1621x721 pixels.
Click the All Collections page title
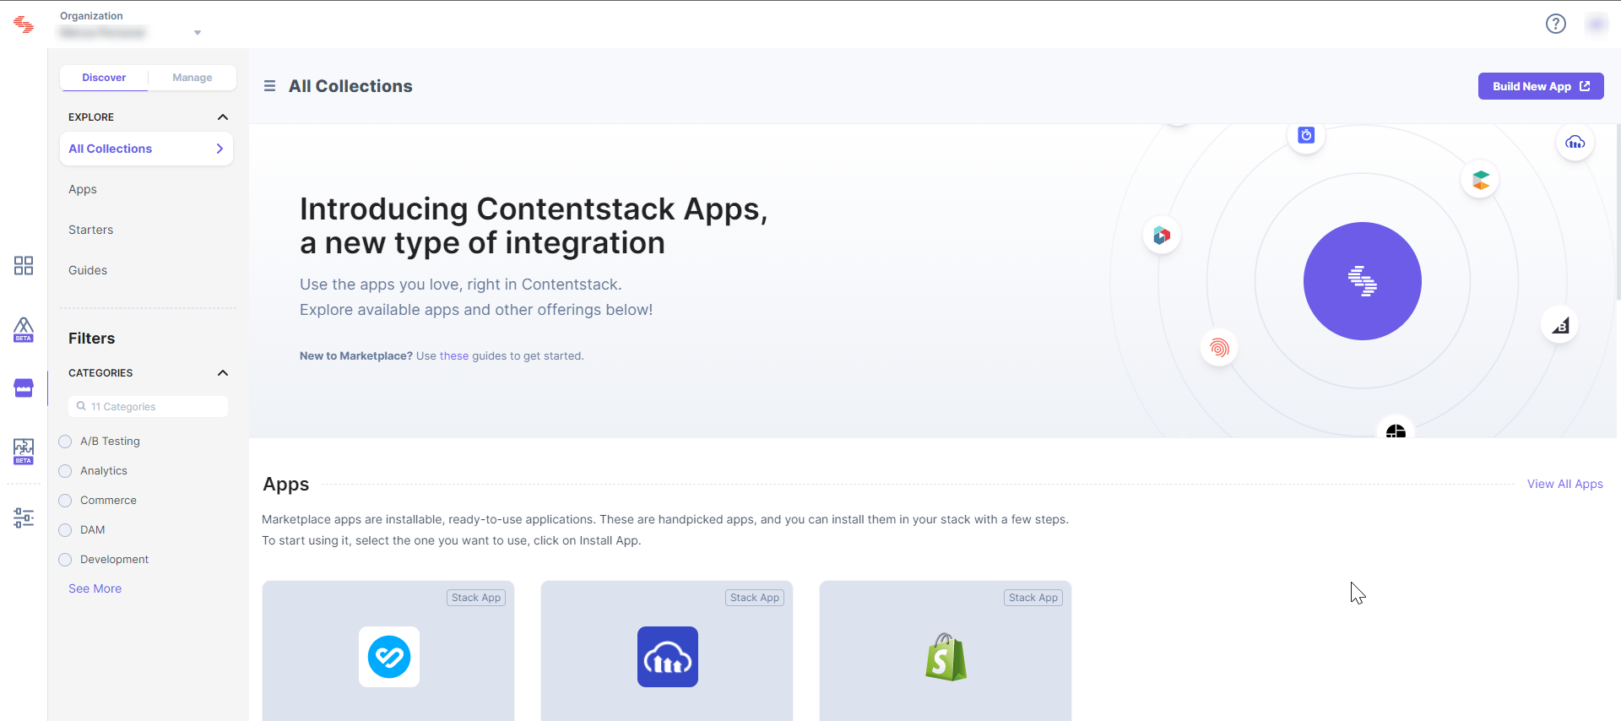(350, 86)
